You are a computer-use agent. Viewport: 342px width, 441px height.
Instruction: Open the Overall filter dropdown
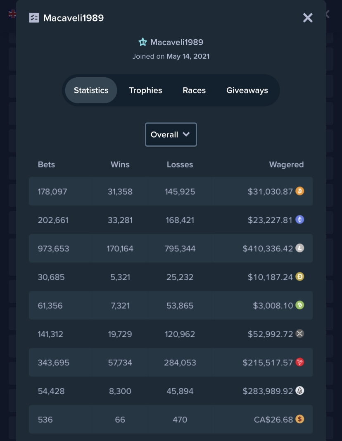click(x=171, y=135)
